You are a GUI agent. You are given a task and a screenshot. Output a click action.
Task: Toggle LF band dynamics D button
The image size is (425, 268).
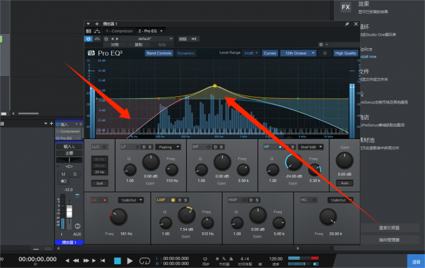[x=144, y=147]
